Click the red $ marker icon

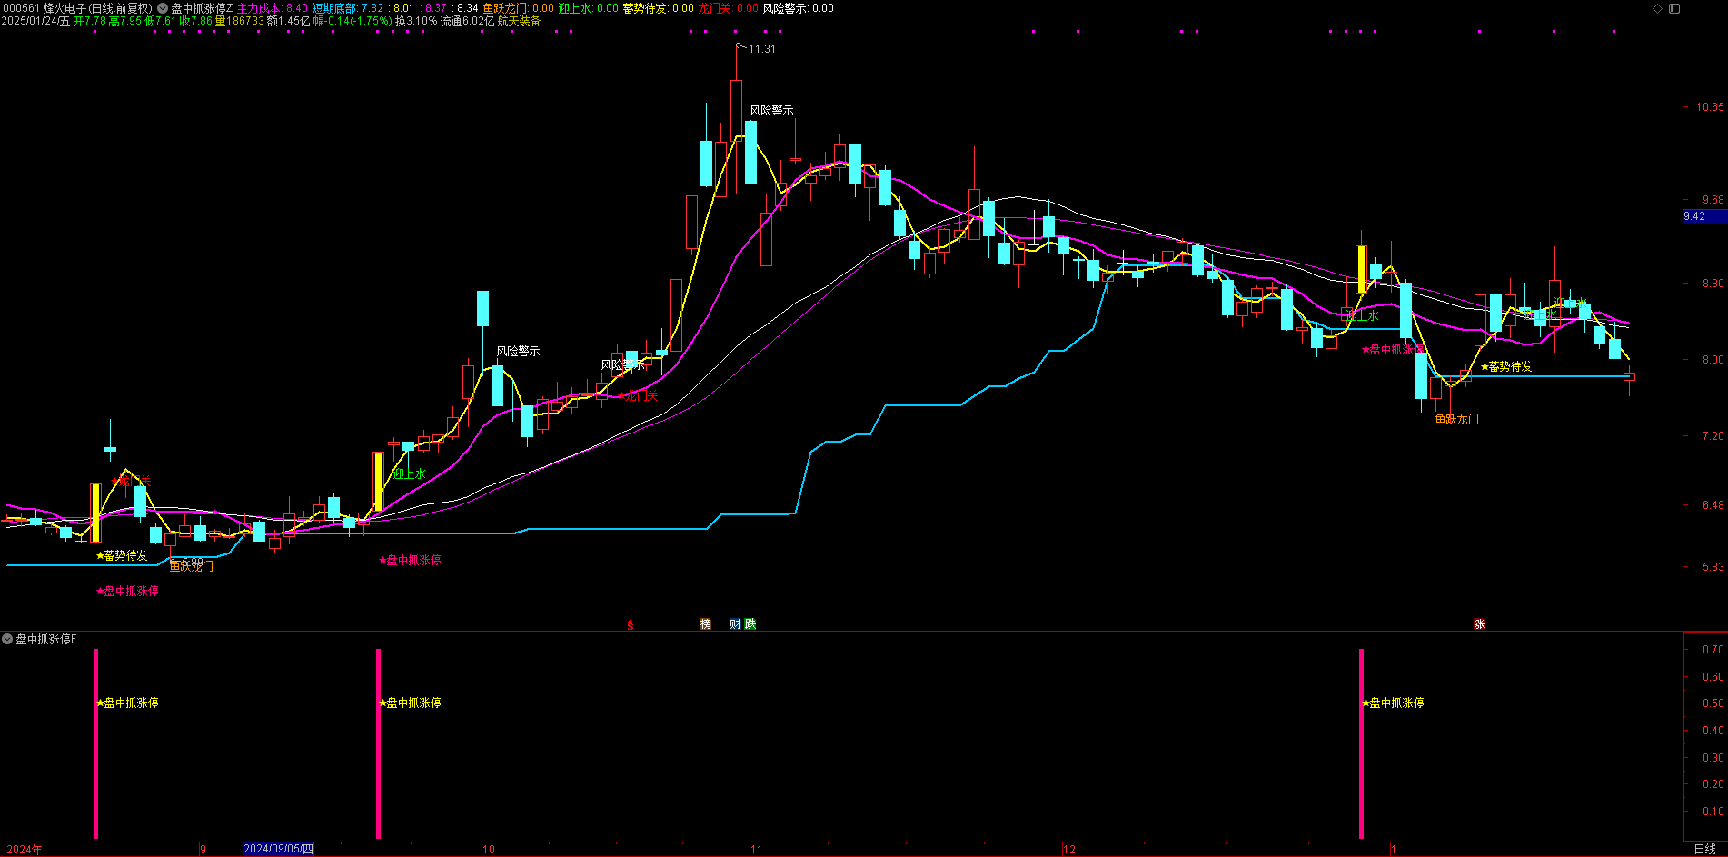(630, 624)
